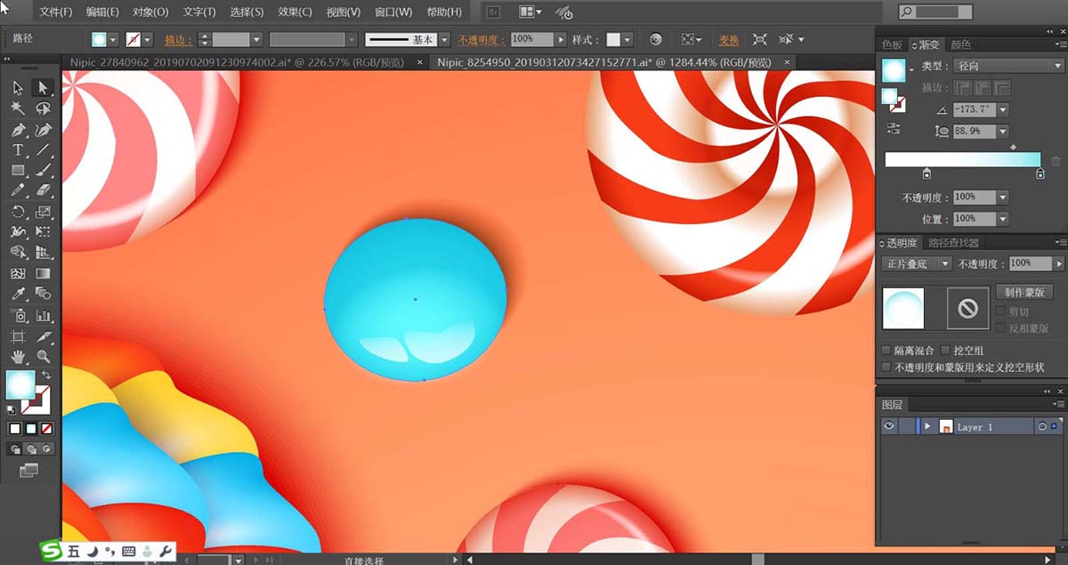Pick the Rectangle tool
The width and height of the screenshot is (1068, 565).
point(18,170)
